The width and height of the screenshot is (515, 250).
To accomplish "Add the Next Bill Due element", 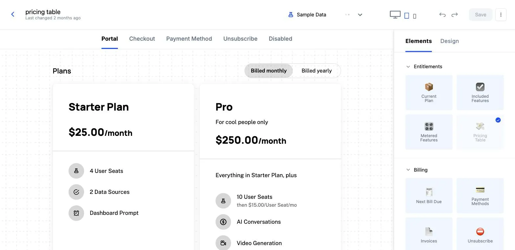I will pos(429,196).
